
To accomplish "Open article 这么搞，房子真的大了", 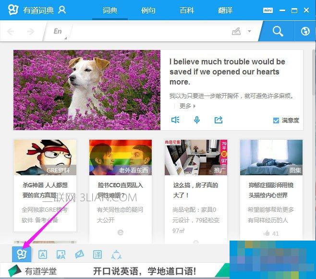I will 195,190.
